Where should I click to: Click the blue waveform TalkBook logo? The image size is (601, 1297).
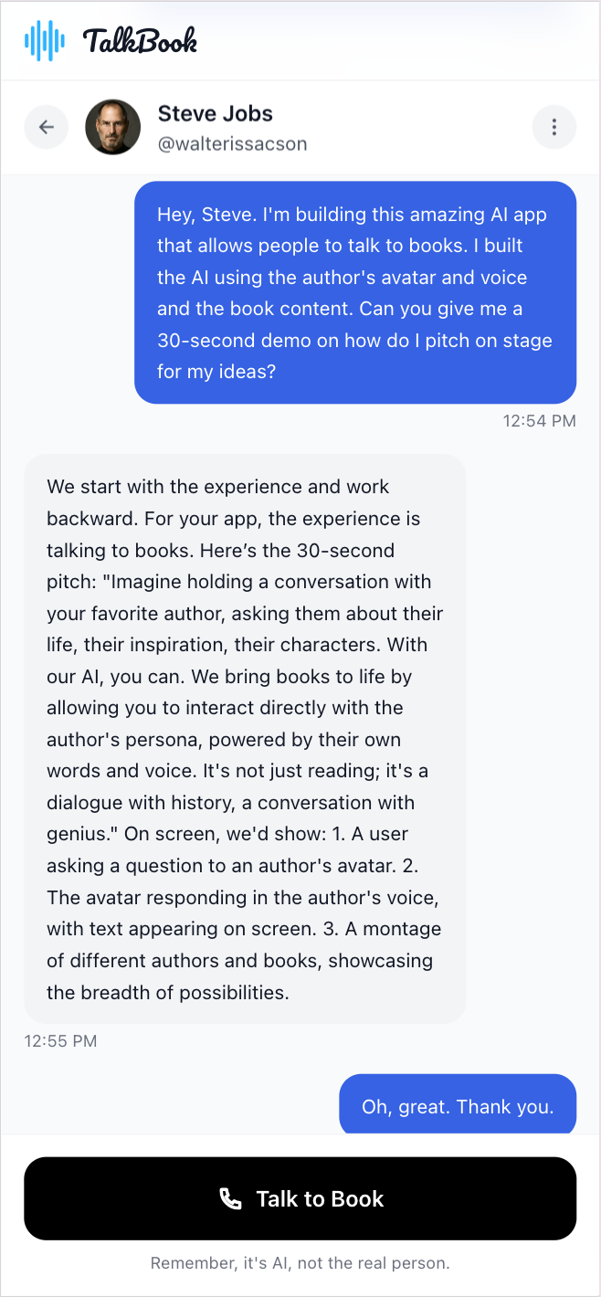click(45, 41)
